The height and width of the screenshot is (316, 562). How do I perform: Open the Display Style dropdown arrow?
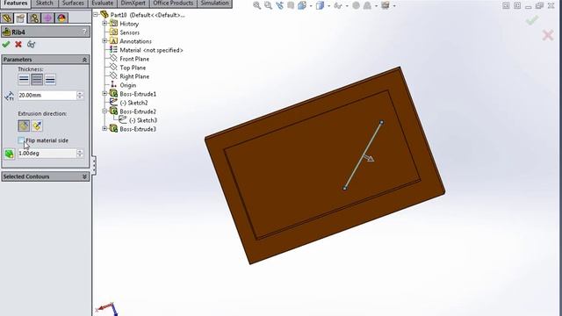click(x=328, y=6)
